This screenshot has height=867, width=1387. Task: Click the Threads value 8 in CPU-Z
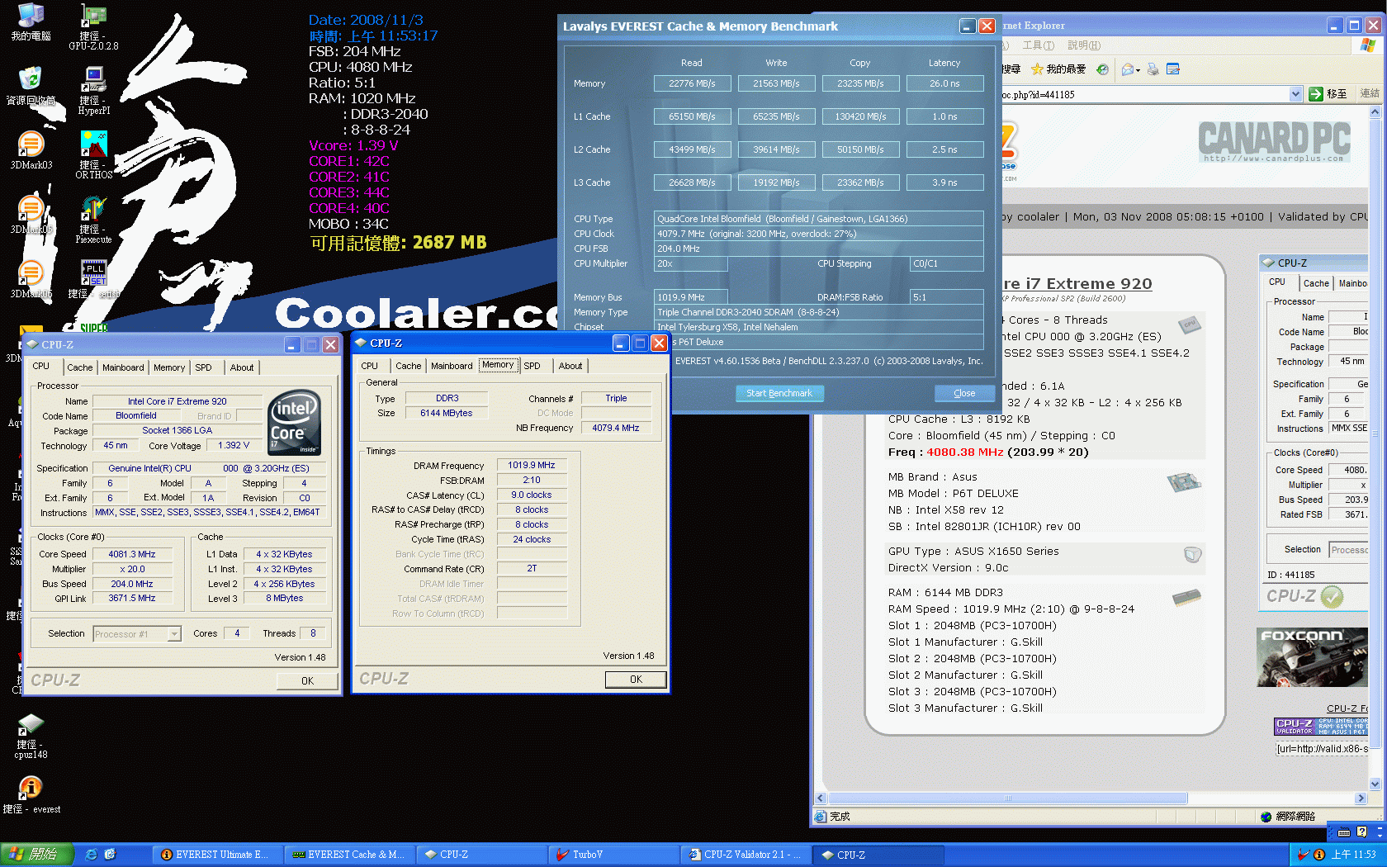313,633
